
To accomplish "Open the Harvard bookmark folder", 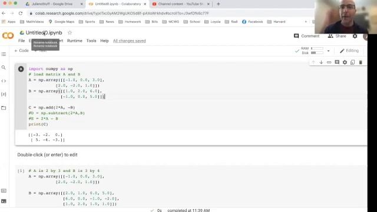I will 276,22.
